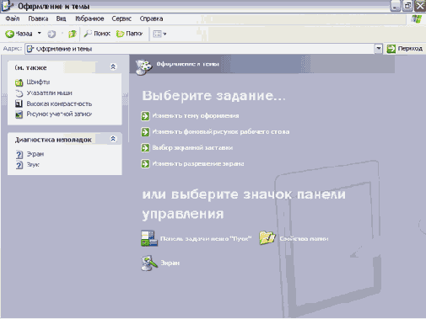Click Изменить тему оформления task
Viewport: 426px width, 319px height.
click(196, 115)
